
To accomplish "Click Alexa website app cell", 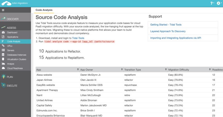I will pyautogui.click(x=58, y=75).
